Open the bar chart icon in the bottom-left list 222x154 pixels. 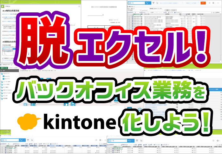click(x=32, y=140)
